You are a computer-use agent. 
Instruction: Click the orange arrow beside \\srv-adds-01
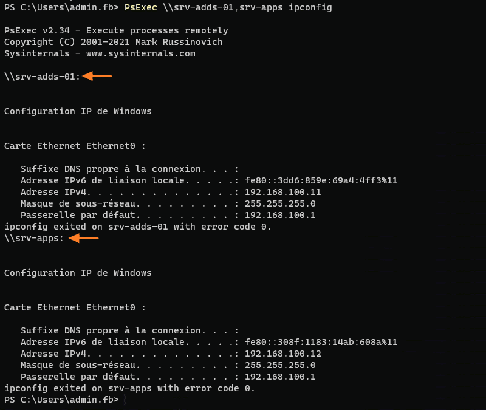pos(98,77)
